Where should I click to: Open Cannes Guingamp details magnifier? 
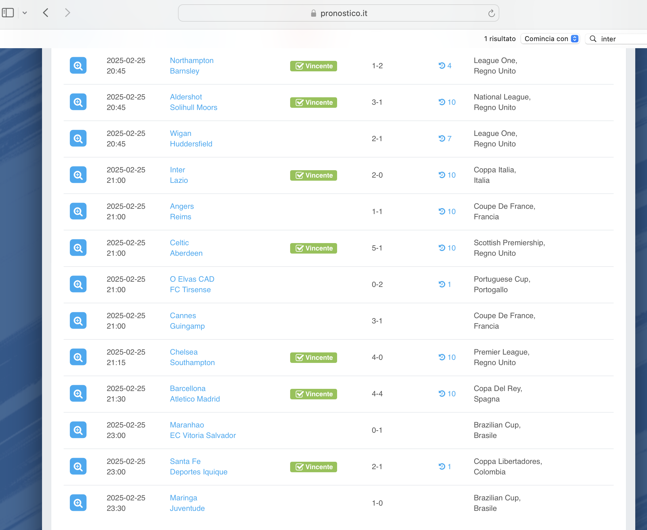click(78, 321)
